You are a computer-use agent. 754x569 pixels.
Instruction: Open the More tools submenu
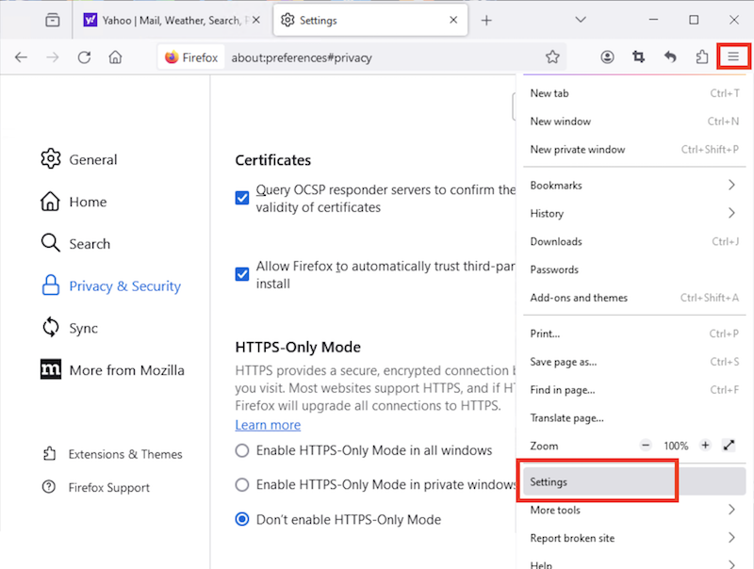(554, 510)
